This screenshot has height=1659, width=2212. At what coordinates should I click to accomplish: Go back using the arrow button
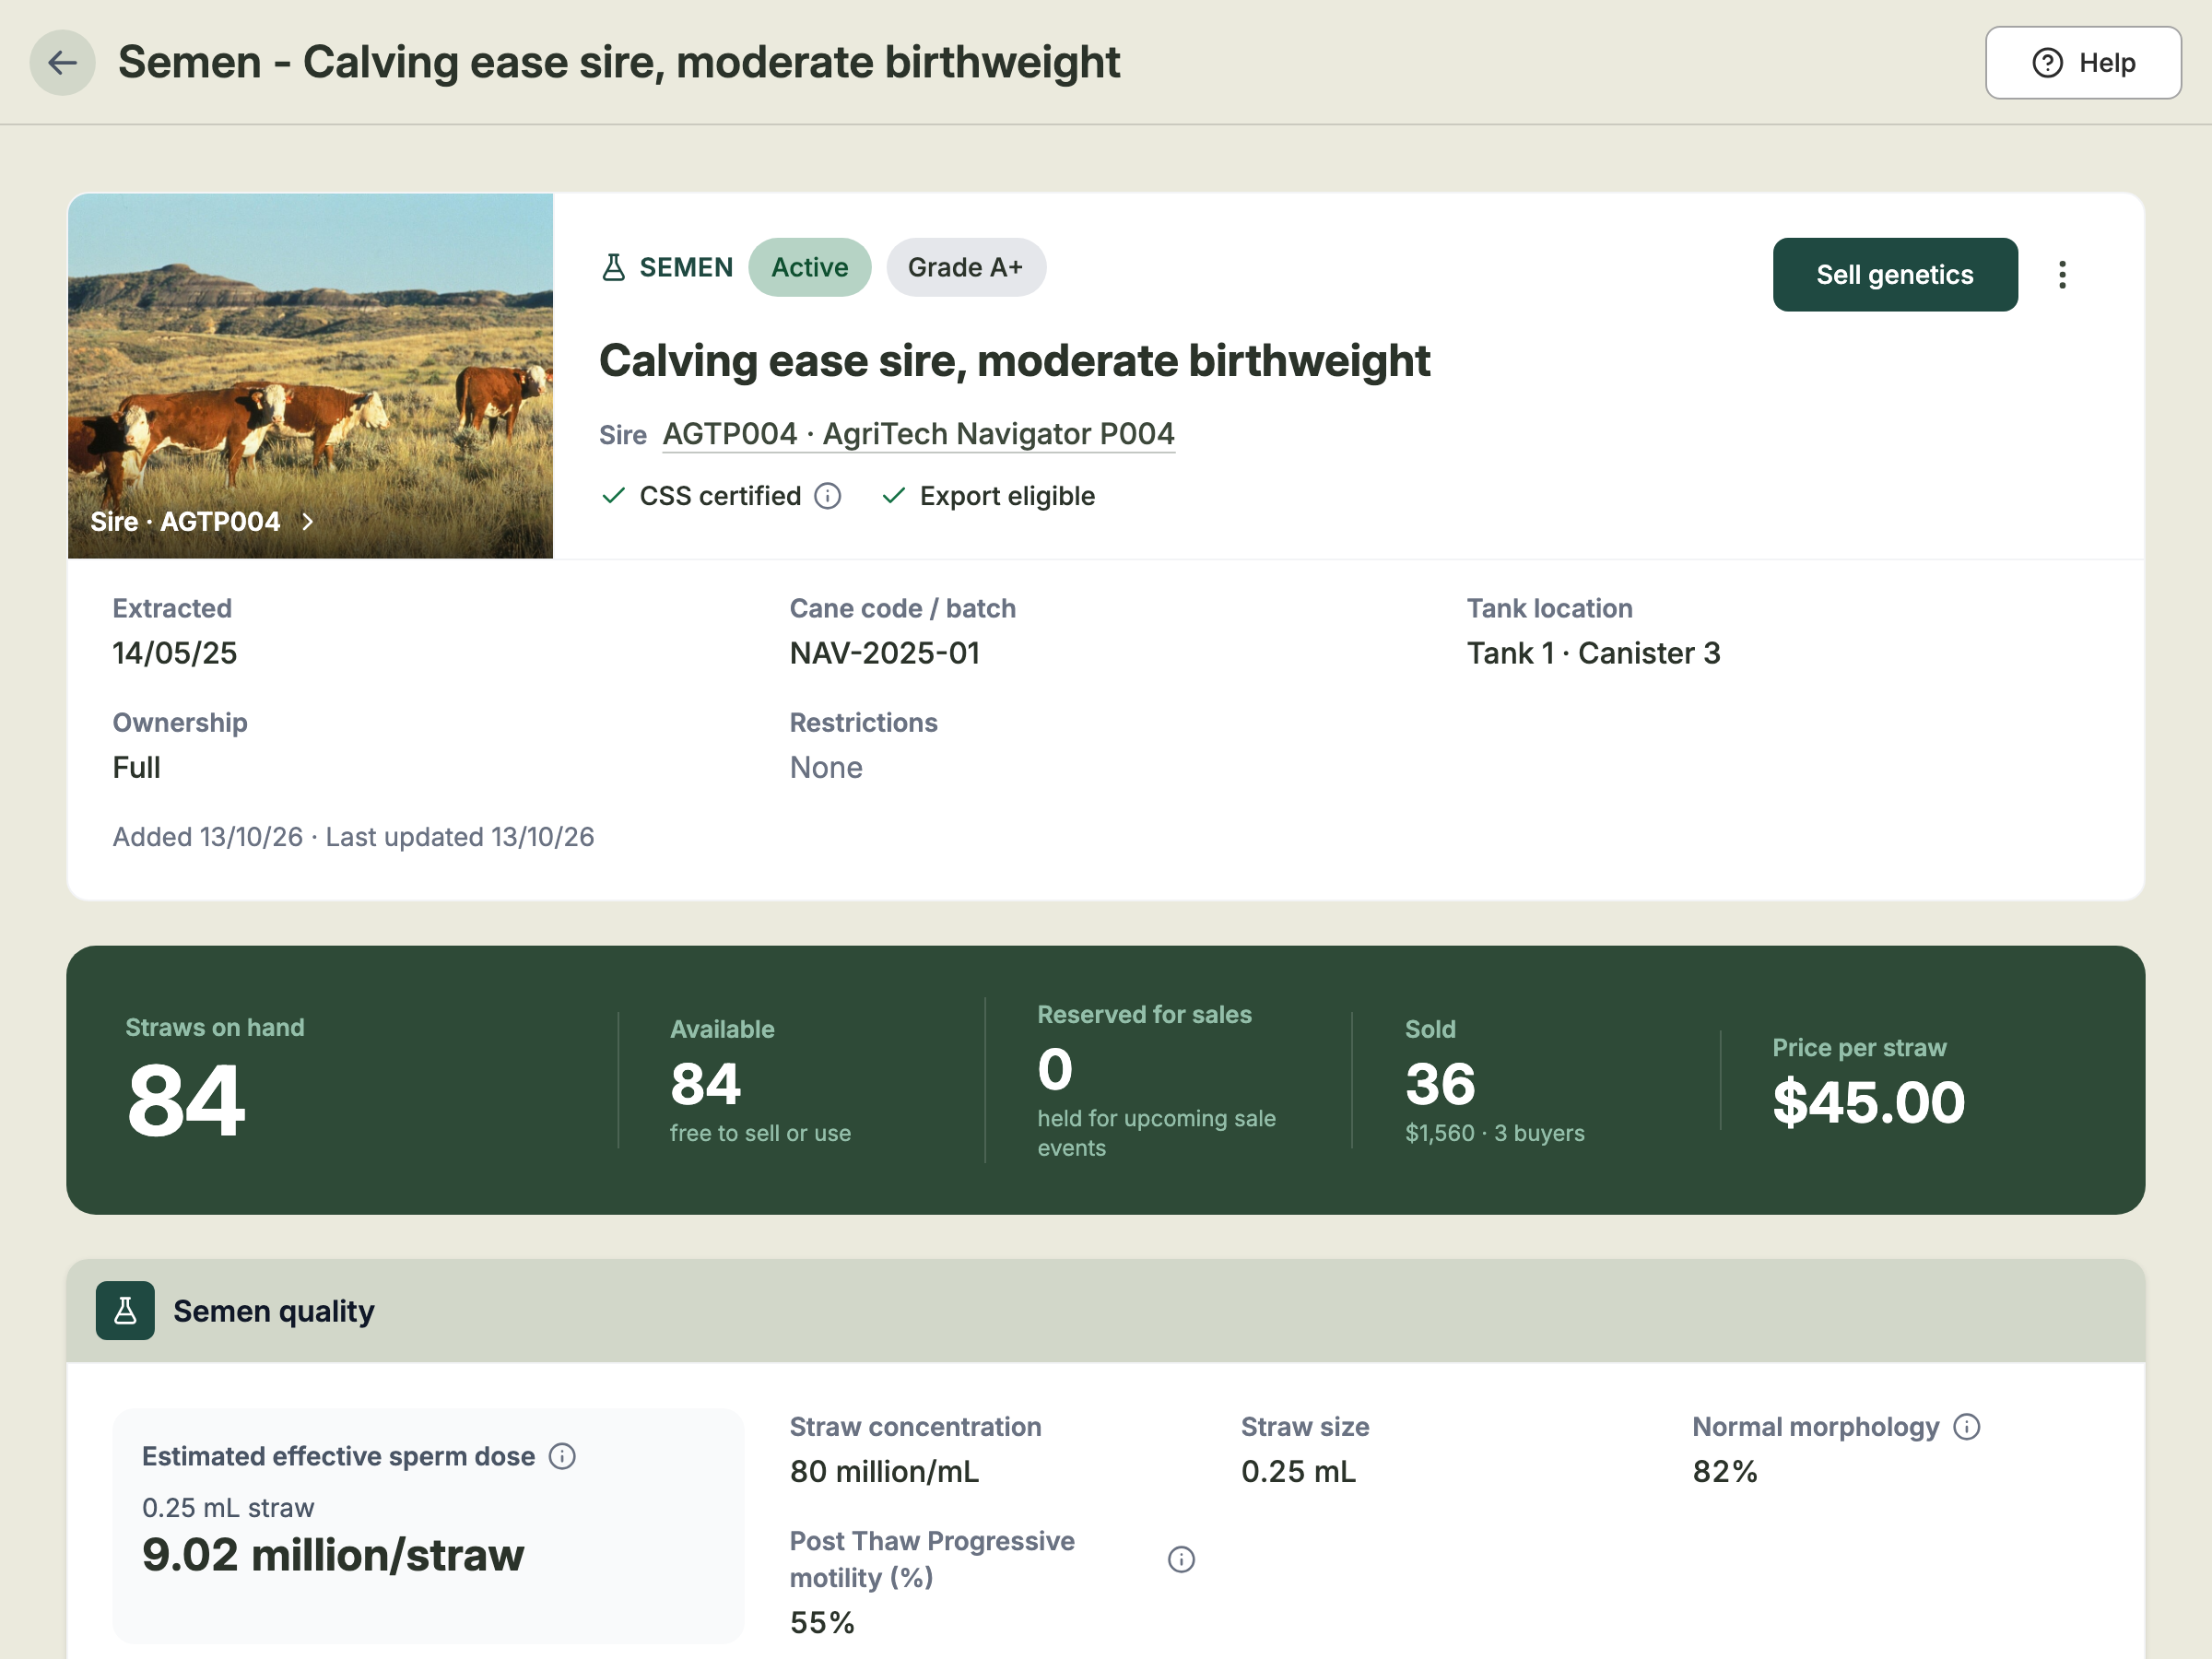click(62, 63)
